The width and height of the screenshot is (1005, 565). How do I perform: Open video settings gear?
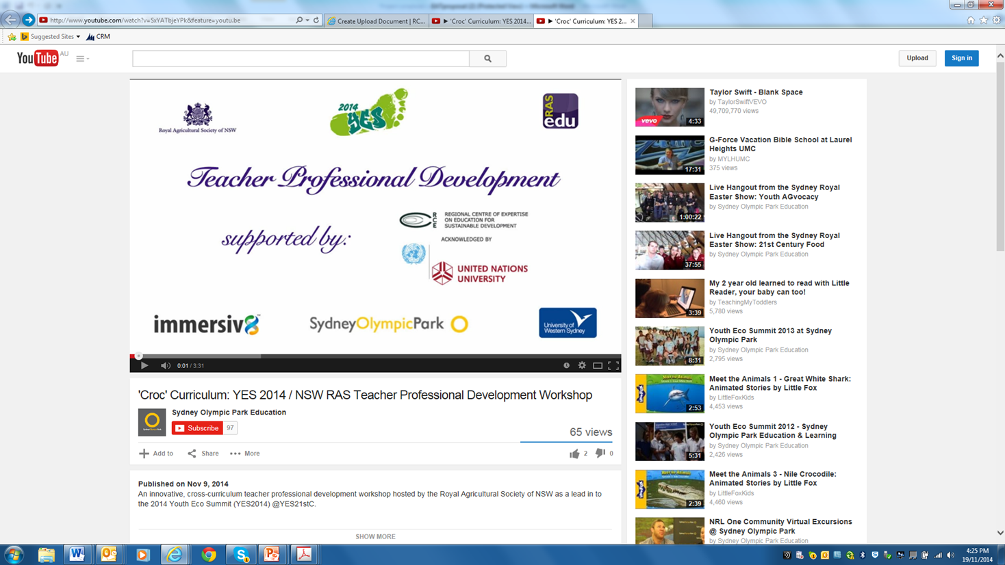[582, 365]
